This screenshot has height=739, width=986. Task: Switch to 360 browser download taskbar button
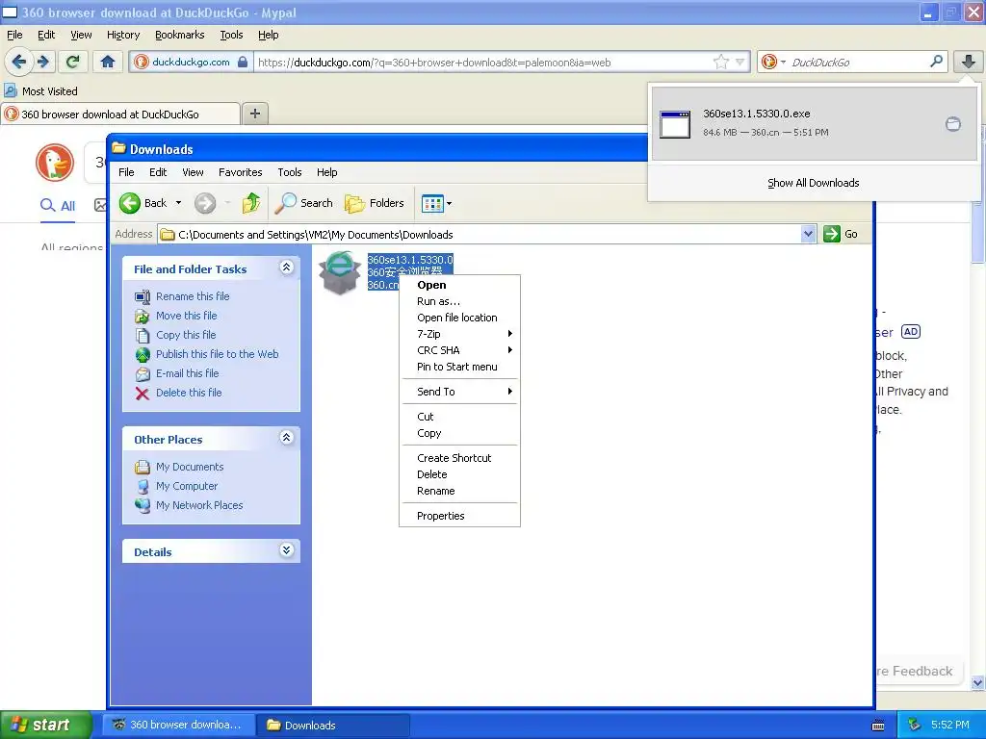click(x=179, y=726)
